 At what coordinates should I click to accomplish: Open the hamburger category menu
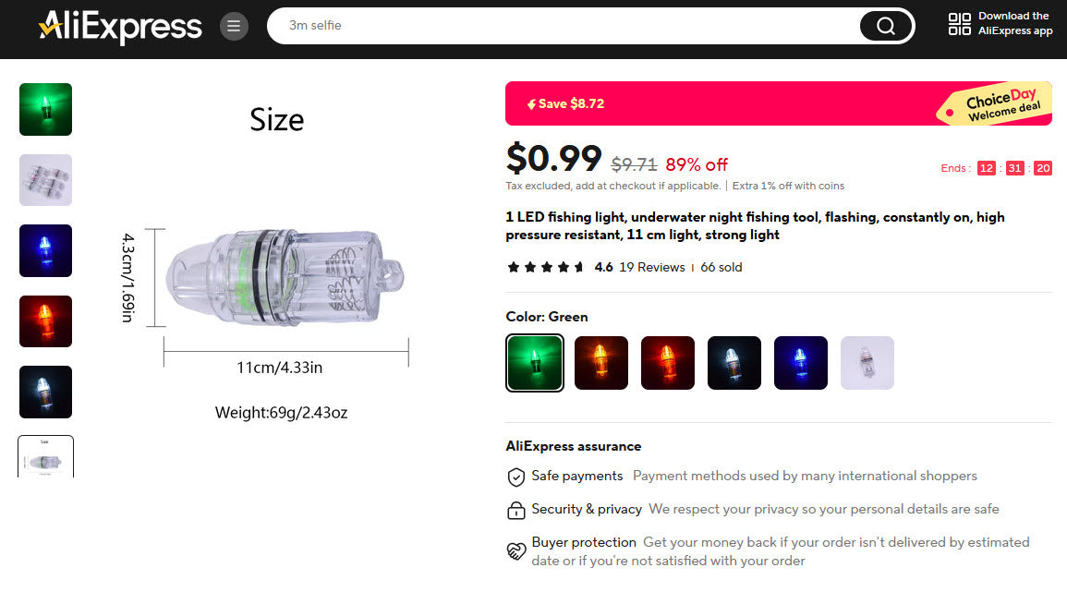click(234, 26)
